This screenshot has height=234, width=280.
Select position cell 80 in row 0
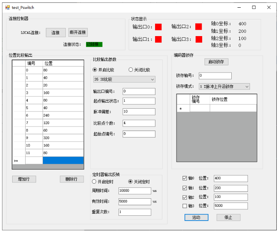(x=63, y=70)
